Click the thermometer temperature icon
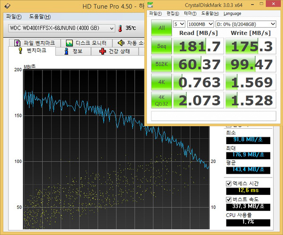Screen dimensions: 283x235 (120, 28)
